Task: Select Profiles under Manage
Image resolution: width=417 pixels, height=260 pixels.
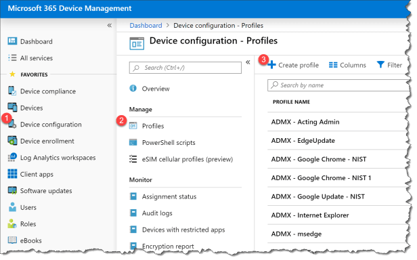Action: pyautogui.click(x=153, y=126)
